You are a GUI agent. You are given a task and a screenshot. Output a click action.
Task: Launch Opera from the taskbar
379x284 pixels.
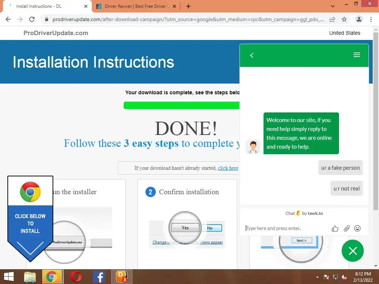click(76, 277)
